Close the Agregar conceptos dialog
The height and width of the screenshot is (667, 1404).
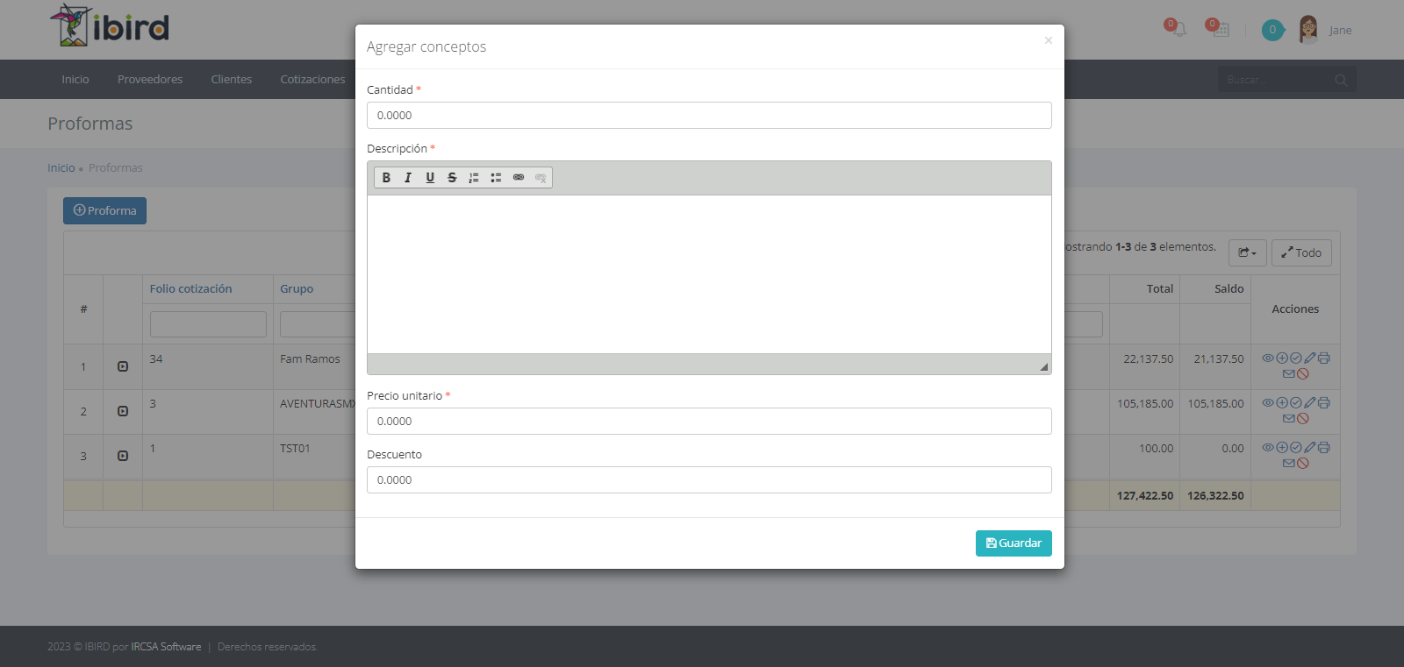tap(1048, 40)
